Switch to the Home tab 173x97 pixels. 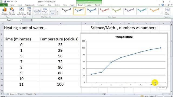click(x=12, y=5)
